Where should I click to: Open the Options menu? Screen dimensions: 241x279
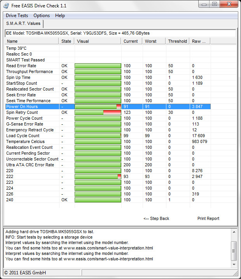pos(42,16)
